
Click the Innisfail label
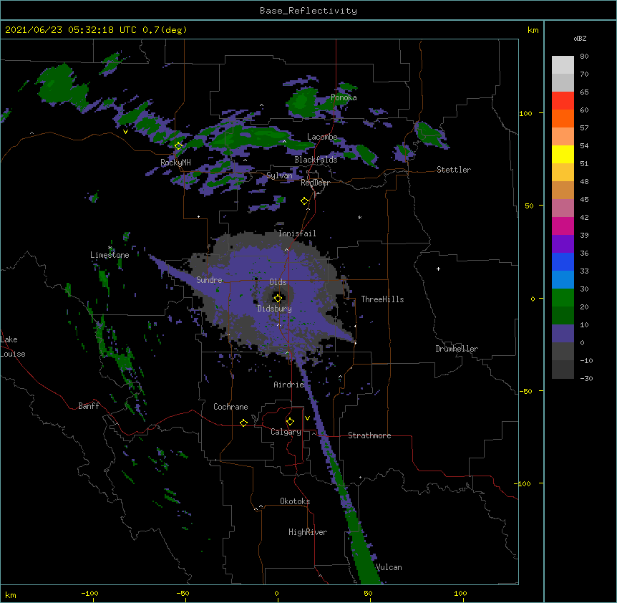297,233
